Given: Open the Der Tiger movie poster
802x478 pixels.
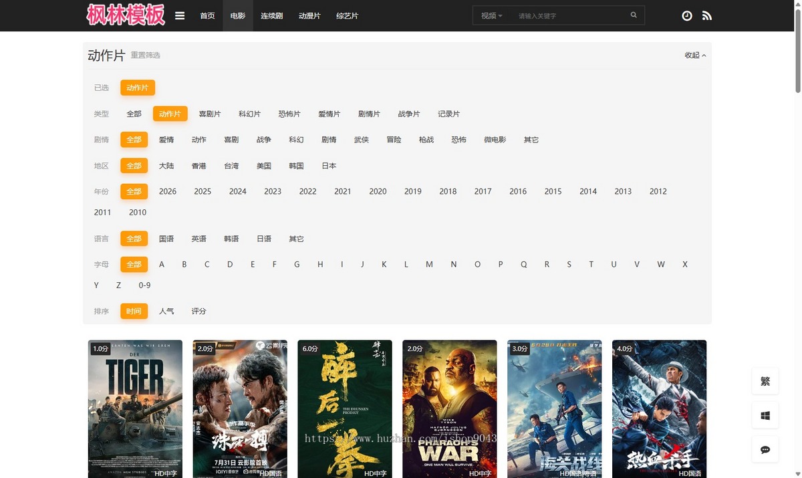Looking at the screenshot, I should click(135, 409).
